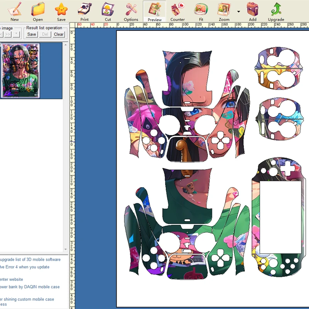Click the Zoom toolbar icon

tap(224, 12)
